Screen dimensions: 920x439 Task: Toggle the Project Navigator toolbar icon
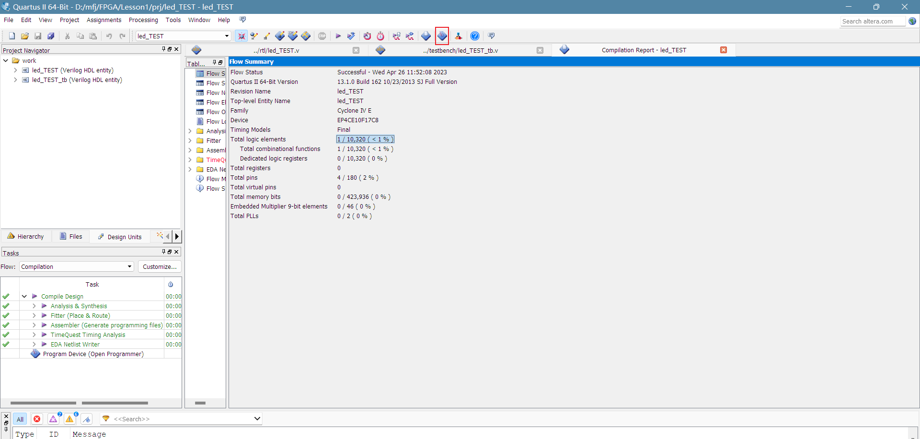(241, 36)
